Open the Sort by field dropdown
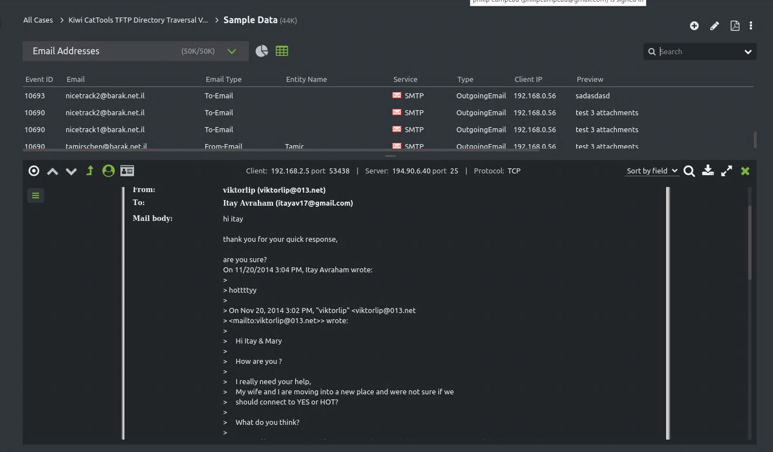Screen dimensions: 773x452 652,171
